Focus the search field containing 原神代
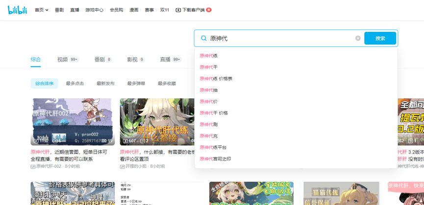Screen dimensions: 424x205 [x=281, y=38]
